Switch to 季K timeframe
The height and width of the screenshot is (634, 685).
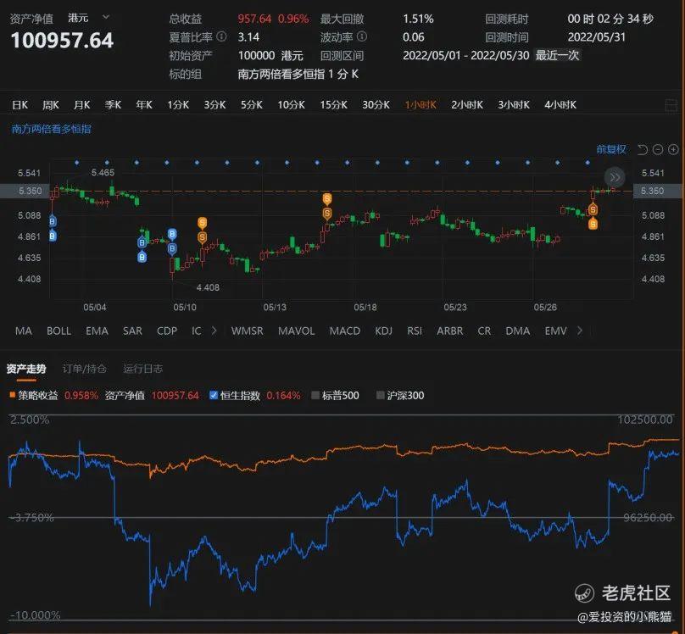[x=113, y=105]
